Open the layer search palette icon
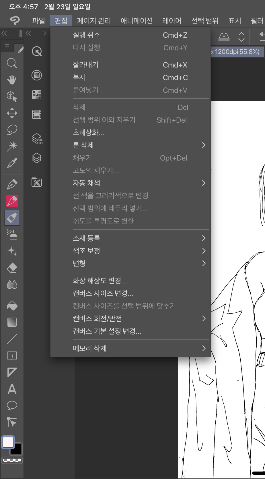Viewport: 265px width, 479px height. [37, 138]
